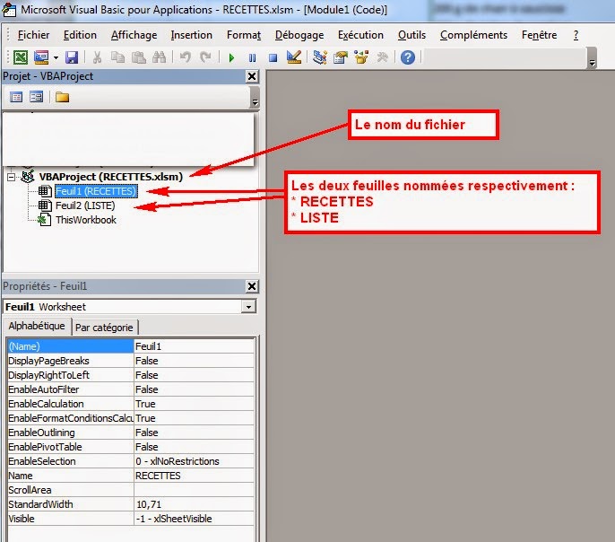Select ThisWorkbook in project tree
This screenshot has height=542, width=615.
coord(86,220)
